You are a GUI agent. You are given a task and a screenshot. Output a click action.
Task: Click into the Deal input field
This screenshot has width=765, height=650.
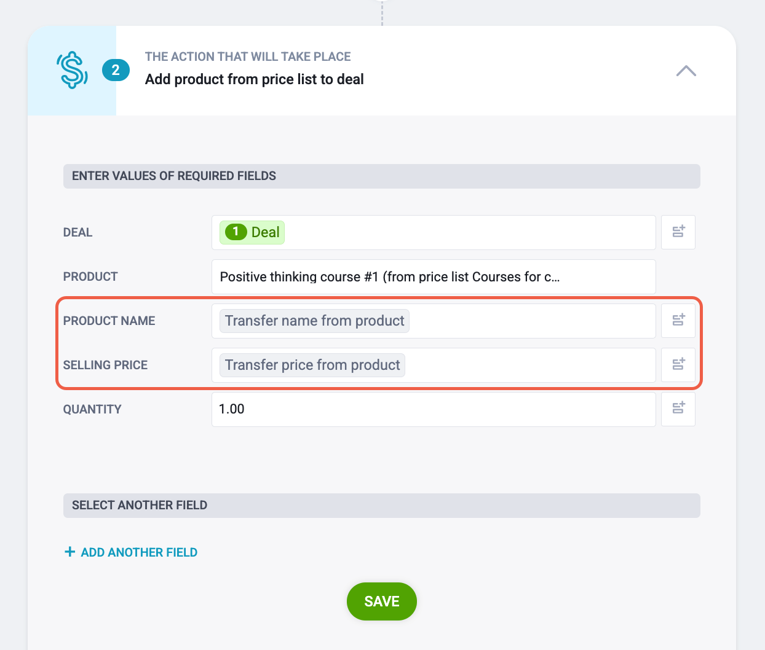click(434, 232)
